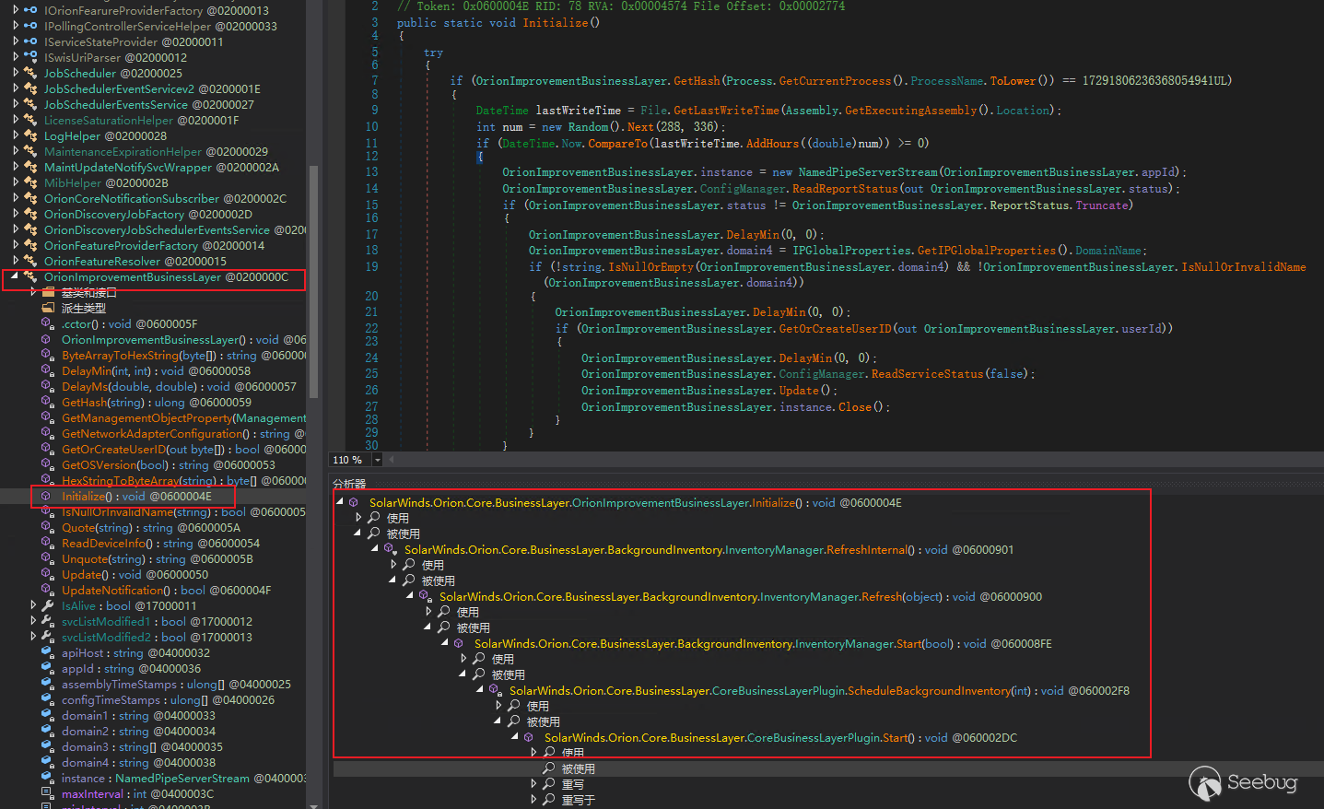
Task: Follow the GetOrCreateUserID call in the code
Action: 835,329
